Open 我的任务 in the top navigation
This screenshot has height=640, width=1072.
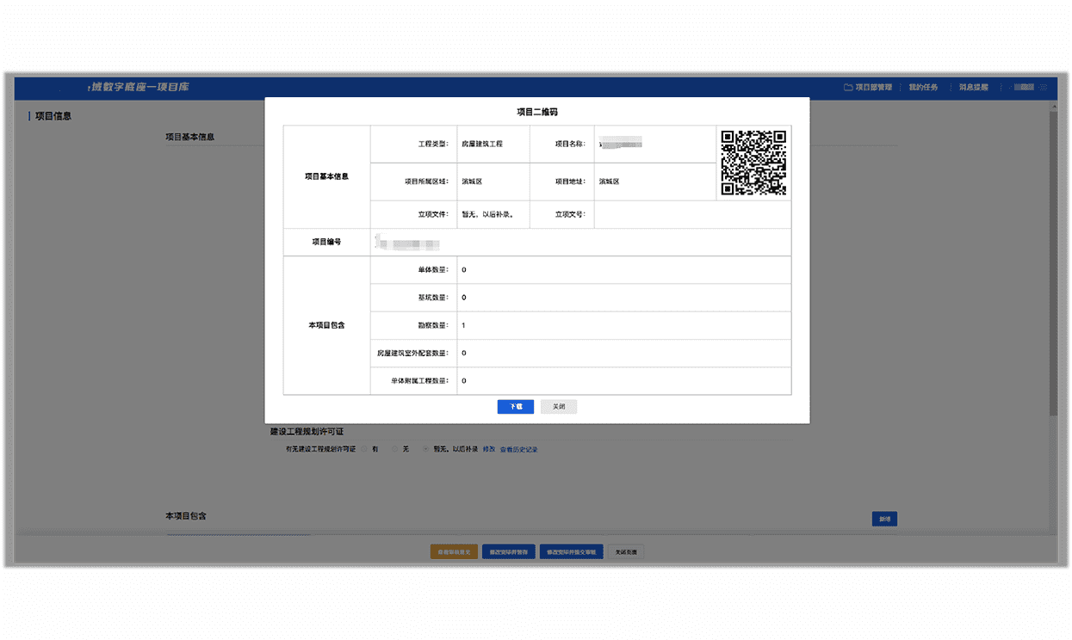click(x=923, y=88)
